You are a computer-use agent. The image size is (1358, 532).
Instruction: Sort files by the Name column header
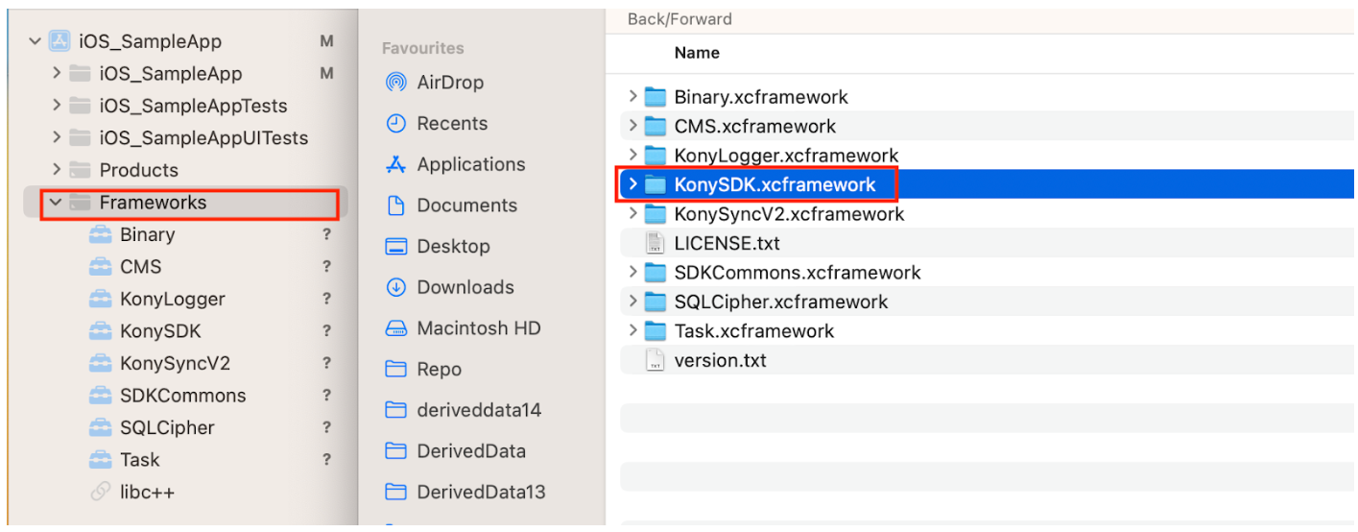pyautogui.click(x=697, y=53)
